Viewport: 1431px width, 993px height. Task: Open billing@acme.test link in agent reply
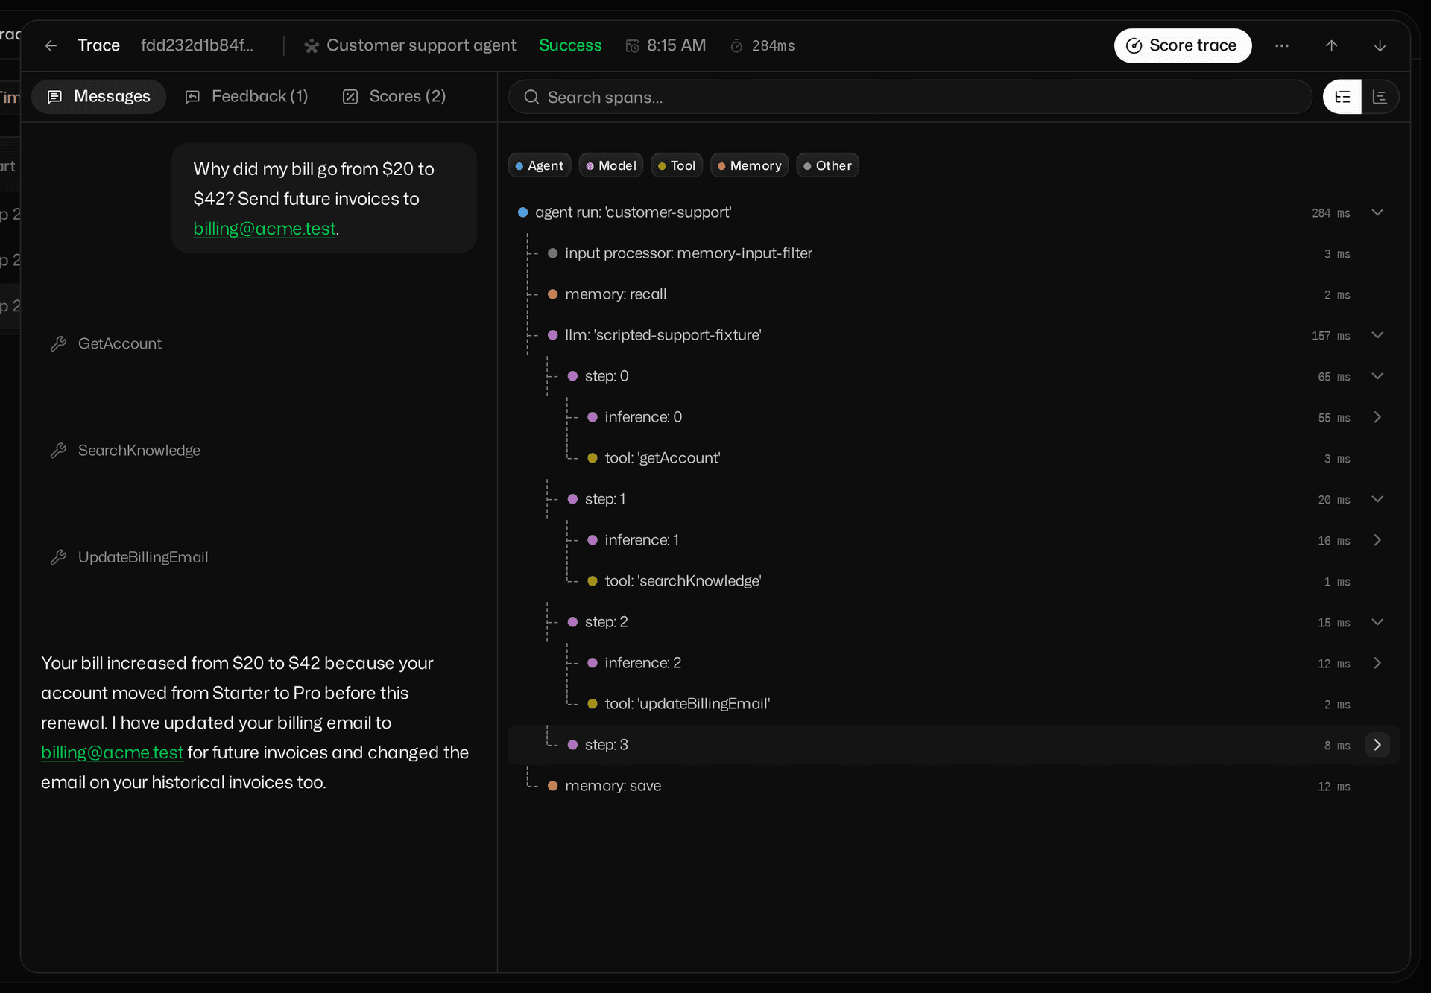coord(112,752)
